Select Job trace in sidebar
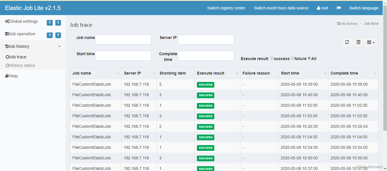Image resolution: width=387 pixels, height=171 pixels. [x=16, y=57]
